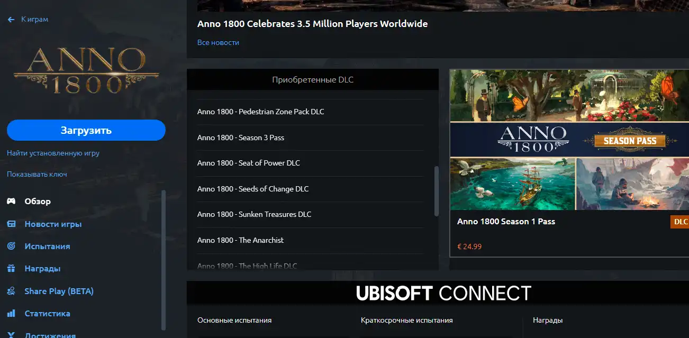Open the Достижения sidebar label
The width and height of the screenshot is (689, 338).
(50, 335)
